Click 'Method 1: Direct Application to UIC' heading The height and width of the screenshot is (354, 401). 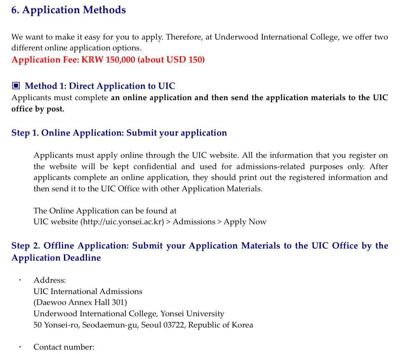(100, 86)
